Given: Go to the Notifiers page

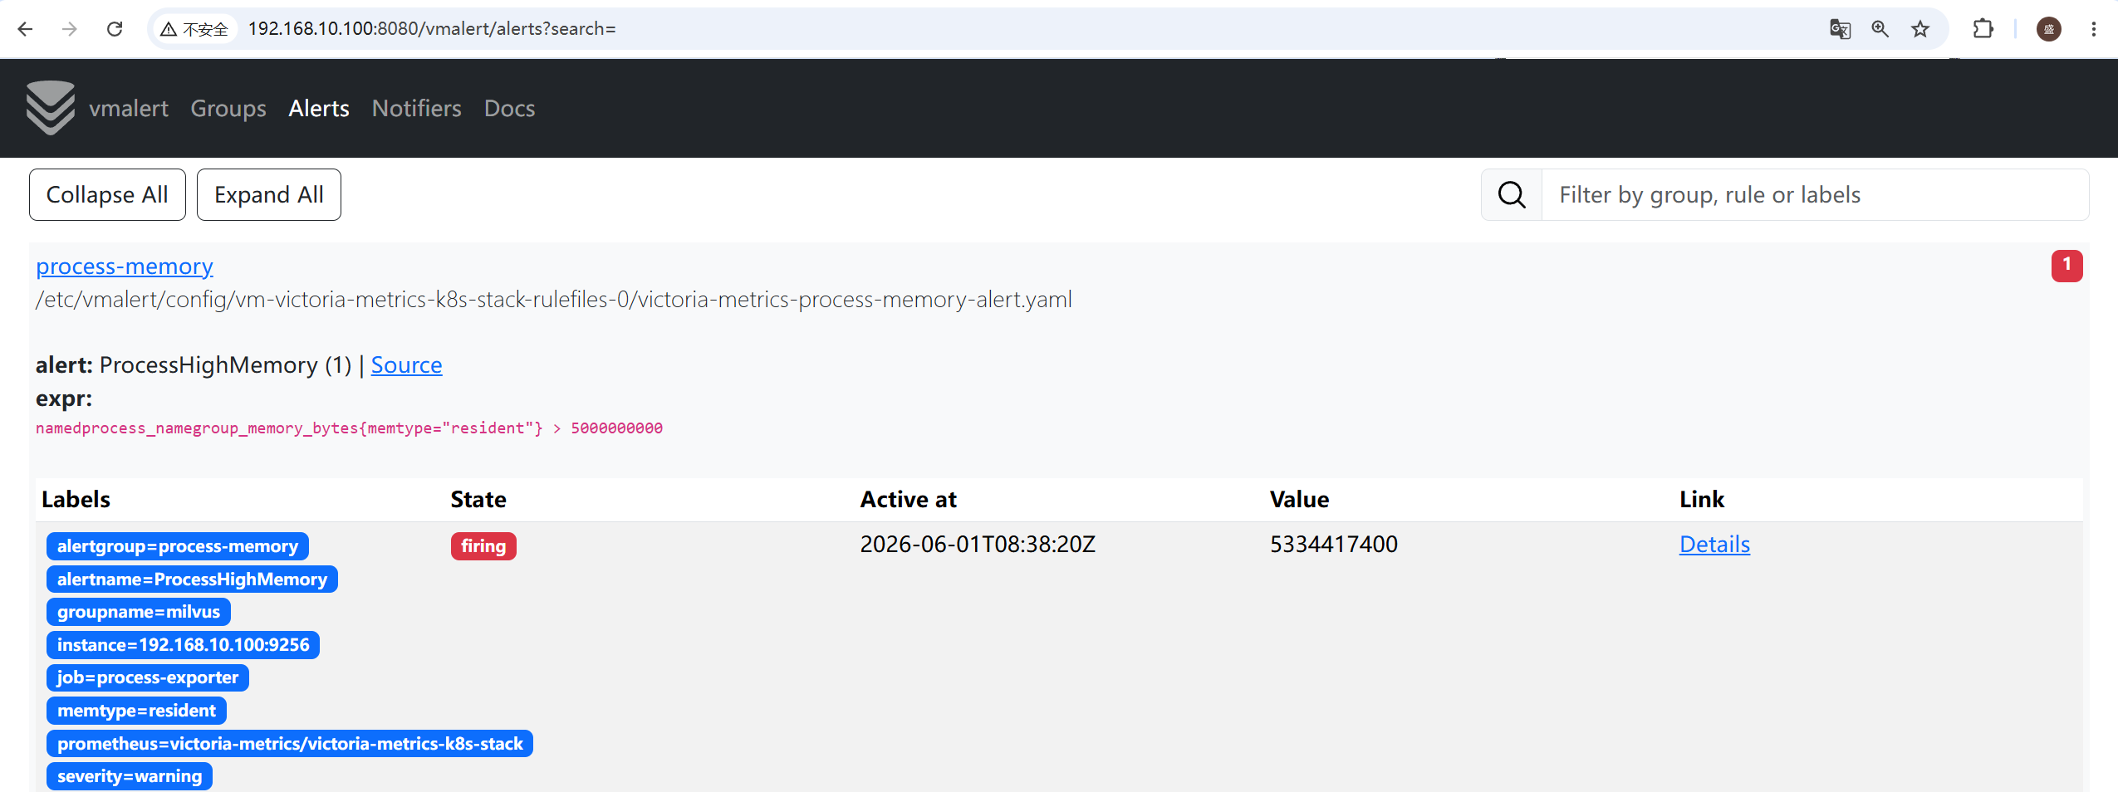Looking at the screenshot, I should click(x=416, y=109).
